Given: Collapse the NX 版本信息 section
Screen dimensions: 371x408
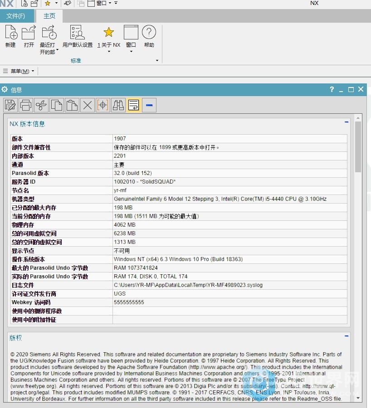Looking at the screenshot, I should [x=347, y=122].
